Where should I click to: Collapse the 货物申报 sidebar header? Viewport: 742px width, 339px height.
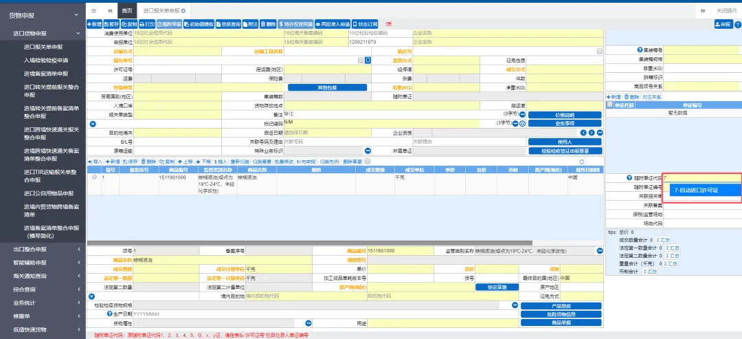click(43, 14)
